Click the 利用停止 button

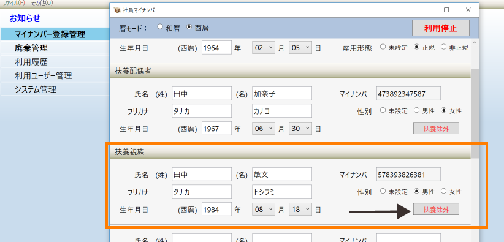440,28
